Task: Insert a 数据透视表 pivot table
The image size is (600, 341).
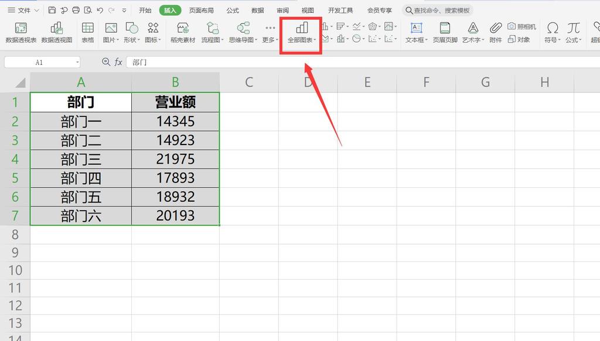Action: (x=21, y=33)
